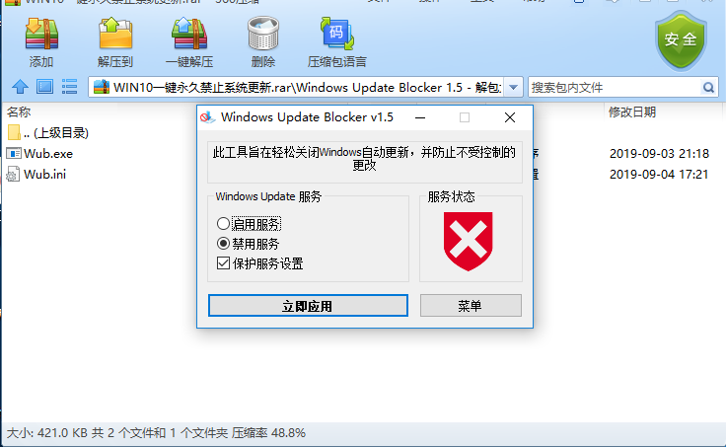This screenshot has width=726, height=447.
Task: Open the 压缩包语言 archive language icon
Action: [x=336, y=34]
